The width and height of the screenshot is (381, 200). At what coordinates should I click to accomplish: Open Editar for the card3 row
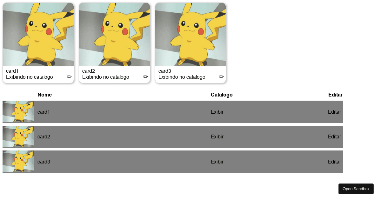(334, 162)
